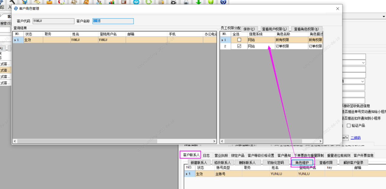Click the 查看用户权限(L) button
Viewport: 386px width, 189px height.
[274, 29]
